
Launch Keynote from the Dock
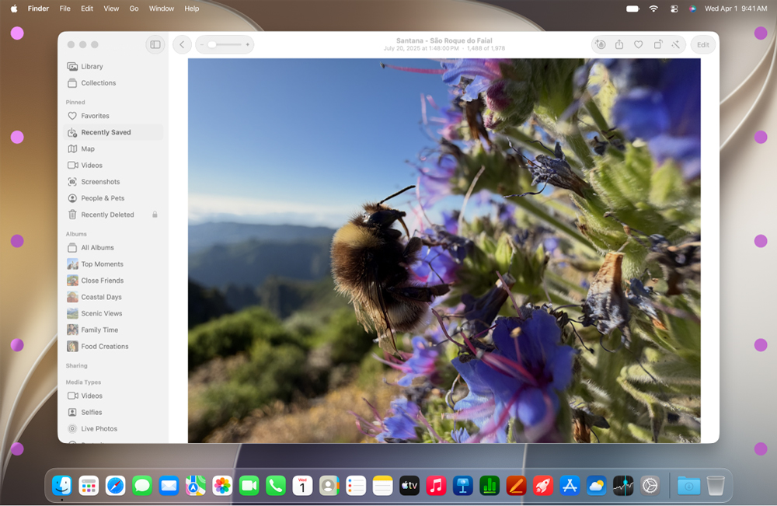pos(463,486)
